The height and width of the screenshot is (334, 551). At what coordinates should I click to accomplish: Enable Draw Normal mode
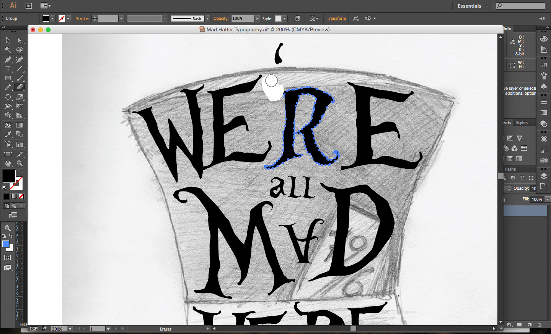pos(7,206)
